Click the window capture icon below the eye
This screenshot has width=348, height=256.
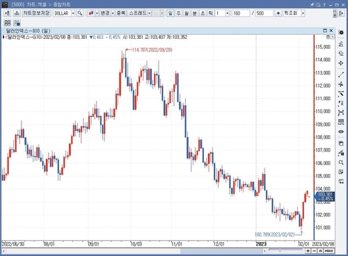[x=341, y=143]
